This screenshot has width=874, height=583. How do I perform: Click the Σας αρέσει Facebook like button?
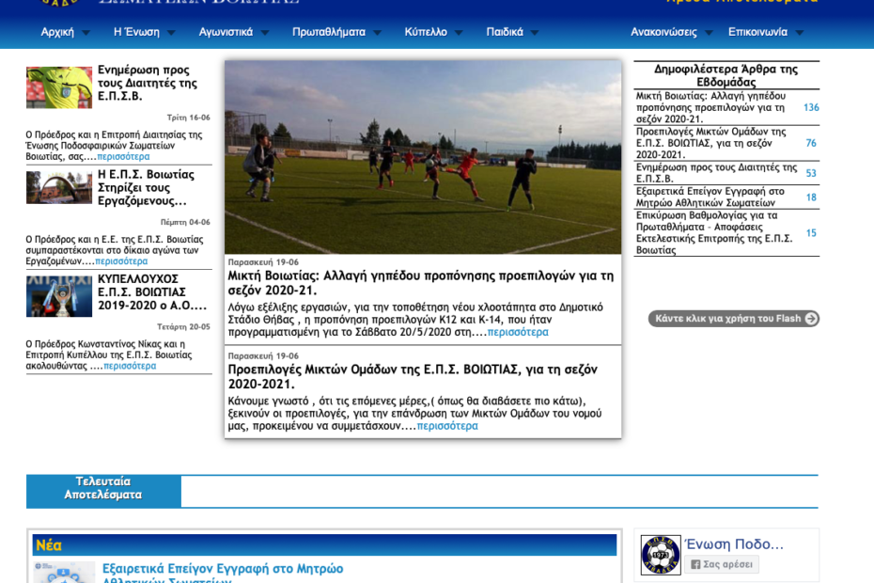pyautogui.click(x=722, y=564)
